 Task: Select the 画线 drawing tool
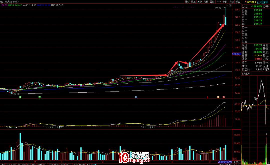(212, 2)
